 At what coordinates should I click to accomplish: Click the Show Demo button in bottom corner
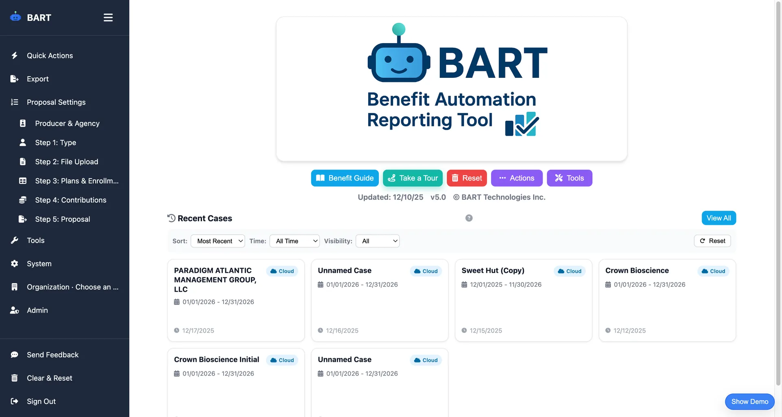point(749,402)
